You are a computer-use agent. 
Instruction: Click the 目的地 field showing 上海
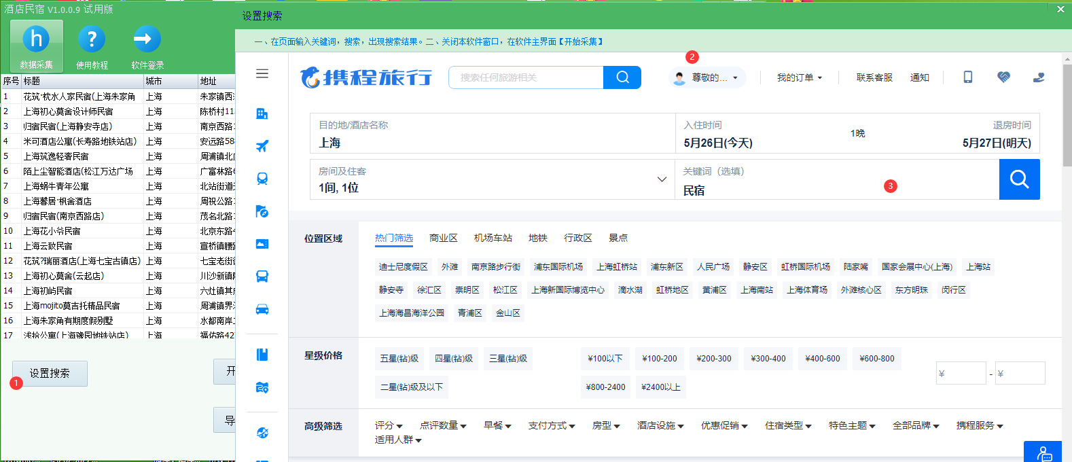click(x=493, y=133)
